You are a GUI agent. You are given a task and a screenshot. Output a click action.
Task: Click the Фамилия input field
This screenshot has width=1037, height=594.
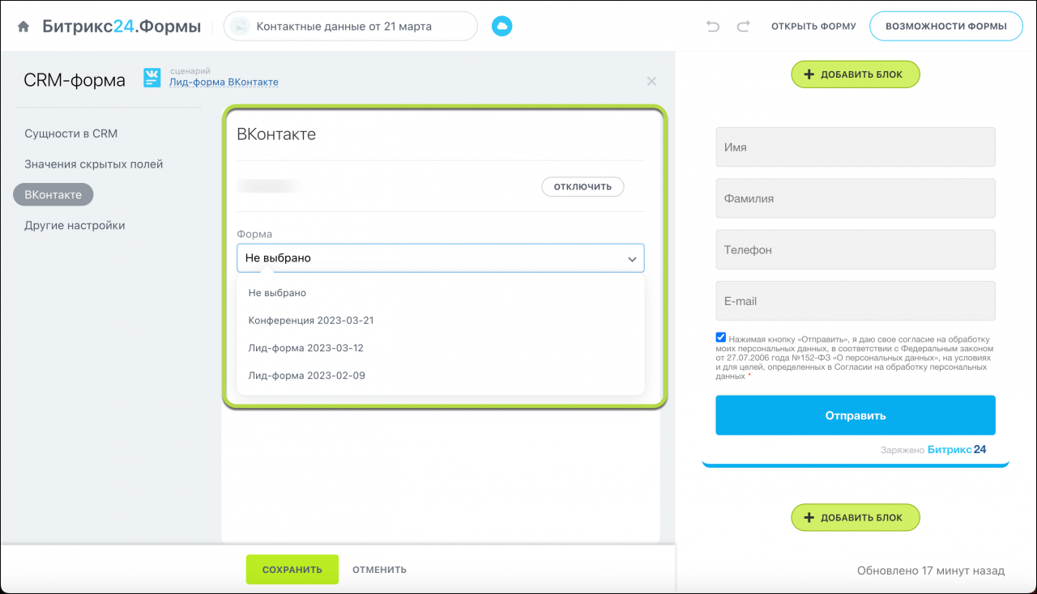856,198
